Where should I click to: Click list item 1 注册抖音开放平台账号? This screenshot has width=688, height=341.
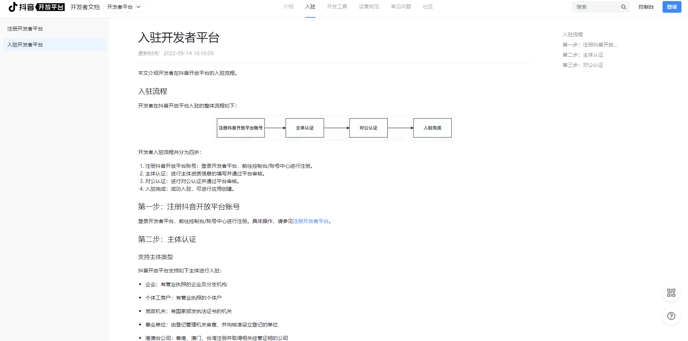pyautogui.click(x=230, y=166)
